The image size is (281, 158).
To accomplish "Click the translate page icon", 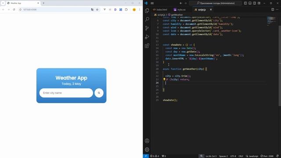I will 92,10.
